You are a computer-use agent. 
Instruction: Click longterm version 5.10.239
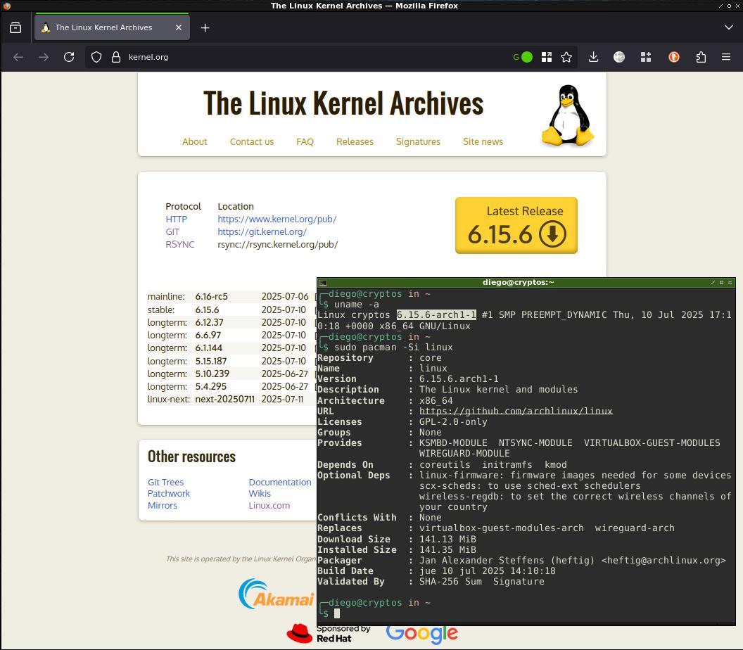212,374
